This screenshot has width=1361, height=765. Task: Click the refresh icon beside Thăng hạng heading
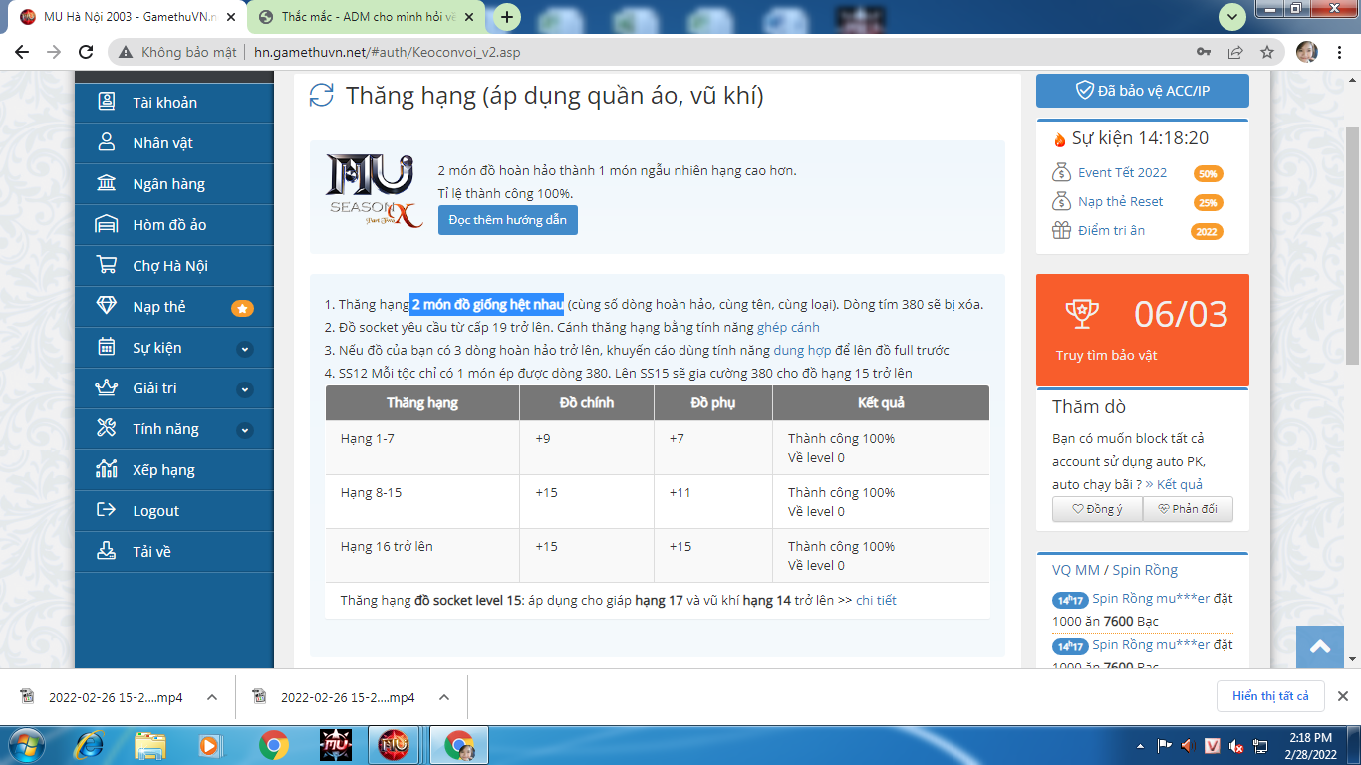click(321, 96)
